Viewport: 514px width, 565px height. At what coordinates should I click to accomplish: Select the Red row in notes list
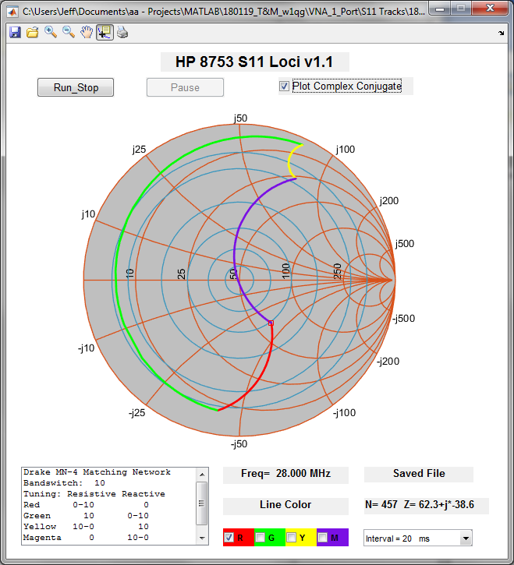[86, 505]
